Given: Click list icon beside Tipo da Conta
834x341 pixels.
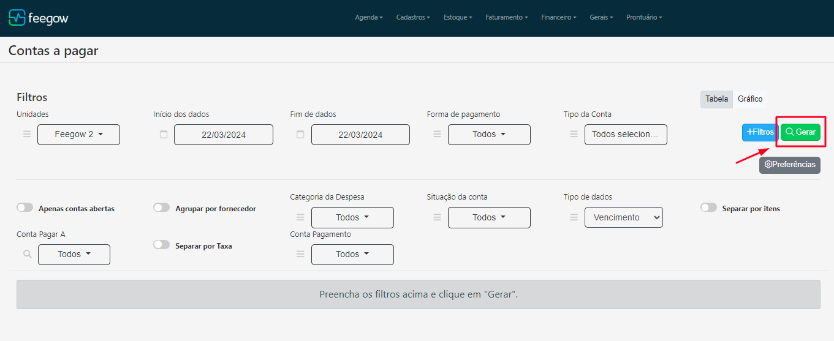Looking at the screenshot, I should [x=574, y=134].
